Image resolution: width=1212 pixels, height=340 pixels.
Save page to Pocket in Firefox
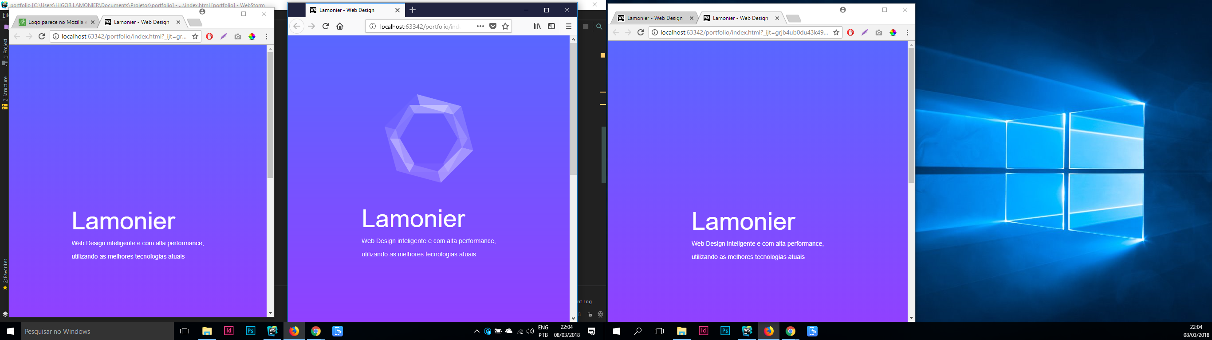[x=492, y=26]
